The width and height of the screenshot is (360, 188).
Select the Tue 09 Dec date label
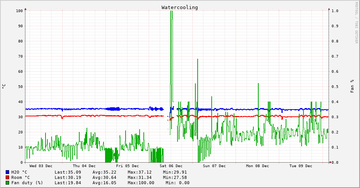click(301, 166)
